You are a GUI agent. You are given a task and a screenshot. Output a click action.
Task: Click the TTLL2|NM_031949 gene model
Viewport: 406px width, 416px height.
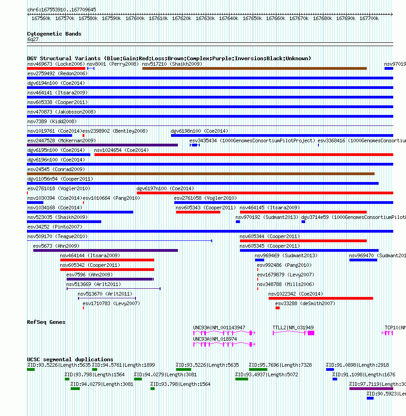293,333
